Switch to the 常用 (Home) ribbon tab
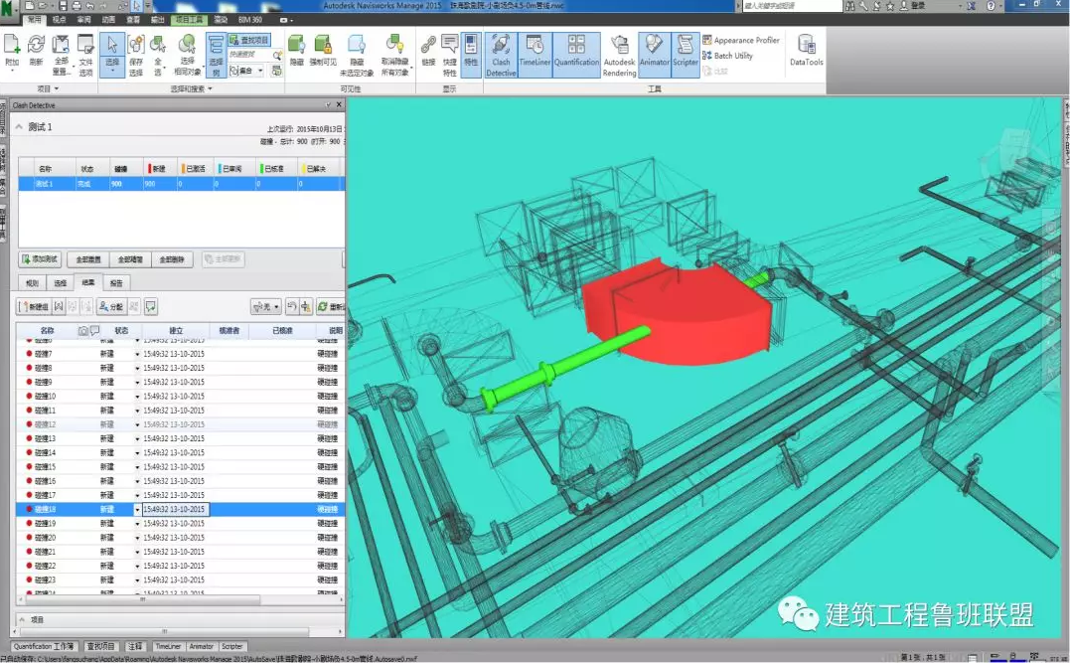Image resolution: width=1070 pixels, height=663 pixels. point(34,20)
